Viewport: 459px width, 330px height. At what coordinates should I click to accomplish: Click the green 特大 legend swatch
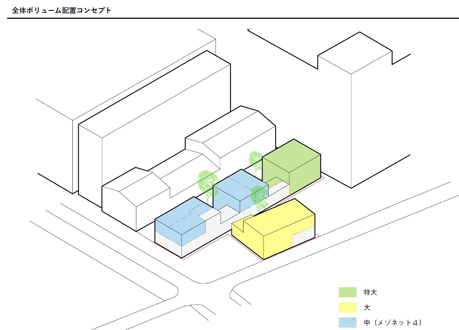[x=348, y=292]
